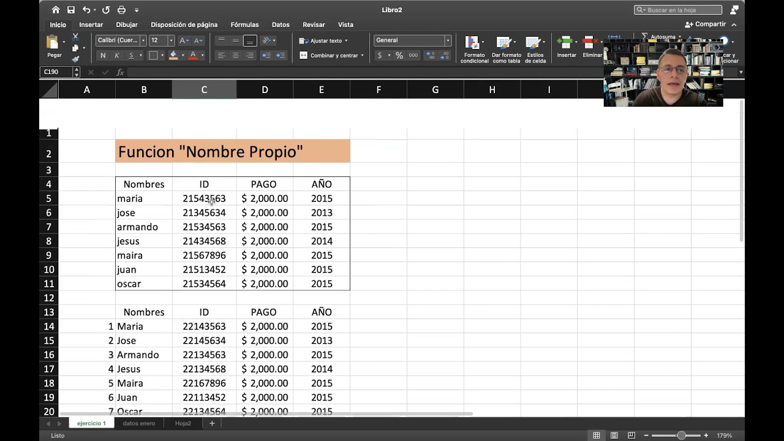The height and width of the screenshot is (441, 784).
Task: Switch to the Dibujar ribbon tab
Action: tap(127, 24)
